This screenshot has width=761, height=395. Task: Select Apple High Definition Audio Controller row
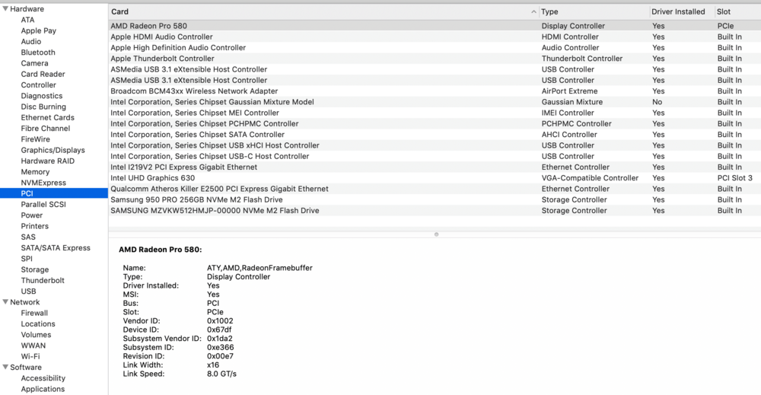coord(435,47)
